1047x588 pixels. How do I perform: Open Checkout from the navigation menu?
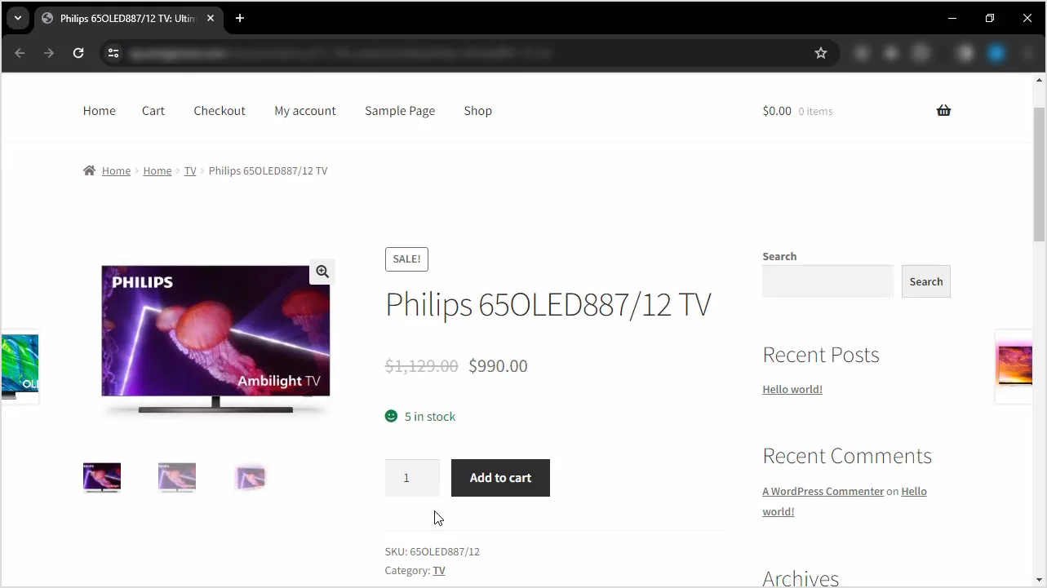[x=219, y=111]
